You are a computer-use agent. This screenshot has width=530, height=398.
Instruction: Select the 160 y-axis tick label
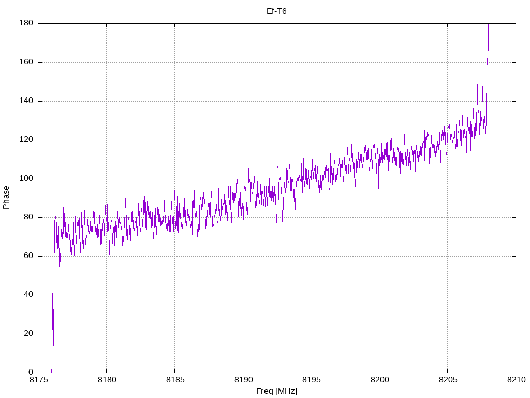coord(26,62)
